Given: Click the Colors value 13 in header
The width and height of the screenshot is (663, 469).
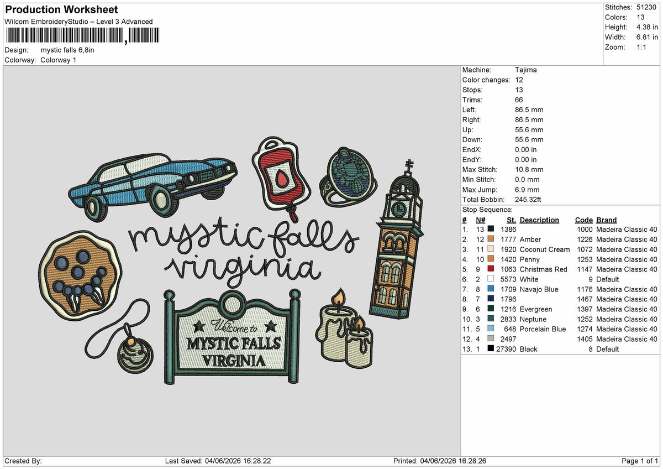Looking at the screenshot, I should pos(641,17).
